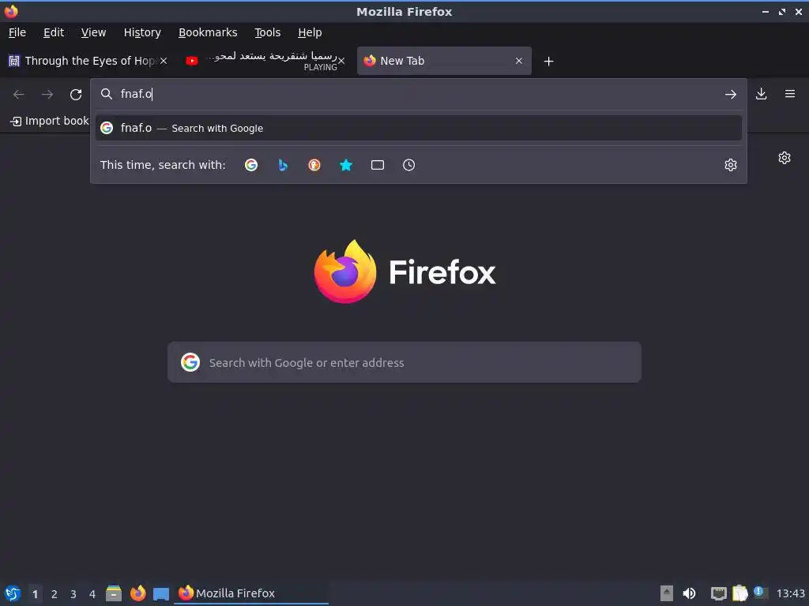Open the Tools menu
The width and height of the screenshot is (809, 606).
(x=267, y=32)
